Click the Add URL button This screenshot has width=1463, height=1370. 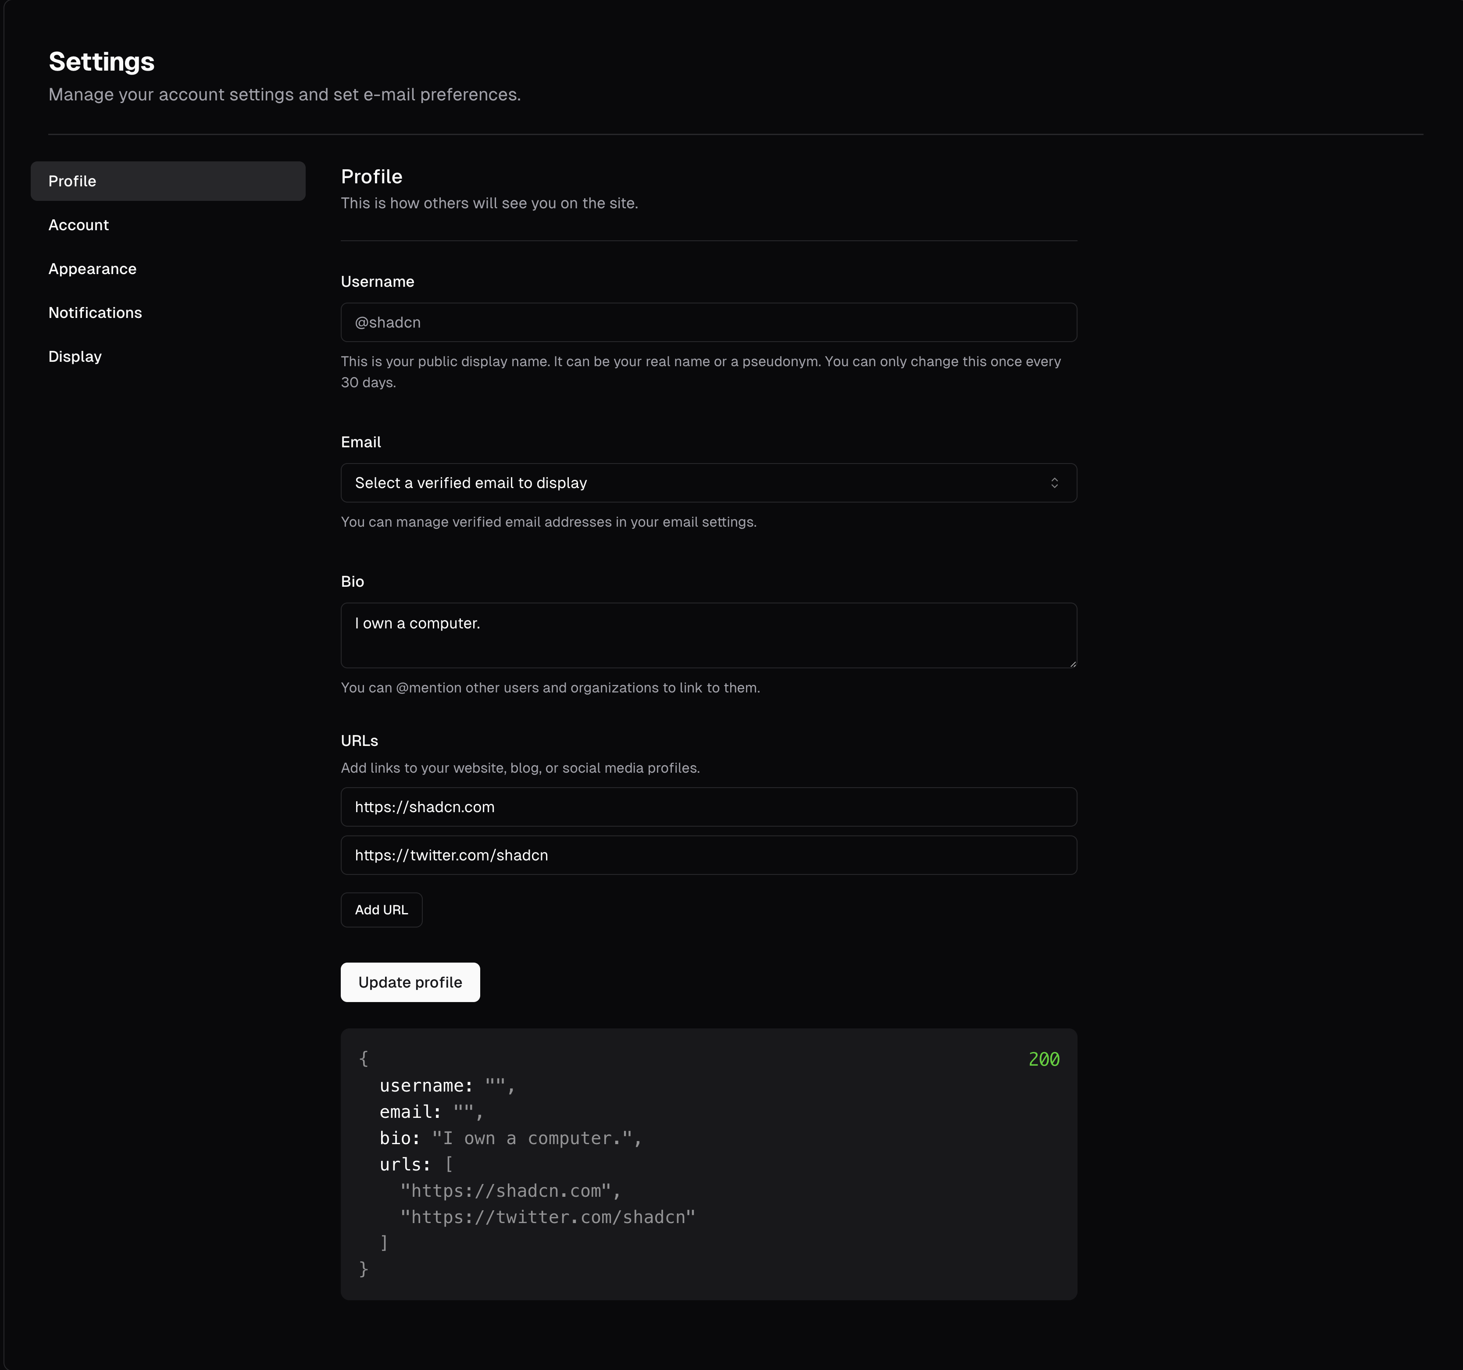click(381, 910)
